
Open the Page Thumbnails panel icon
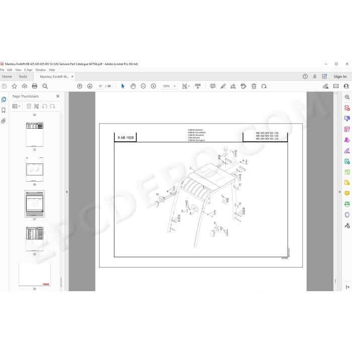coord(4,100)
